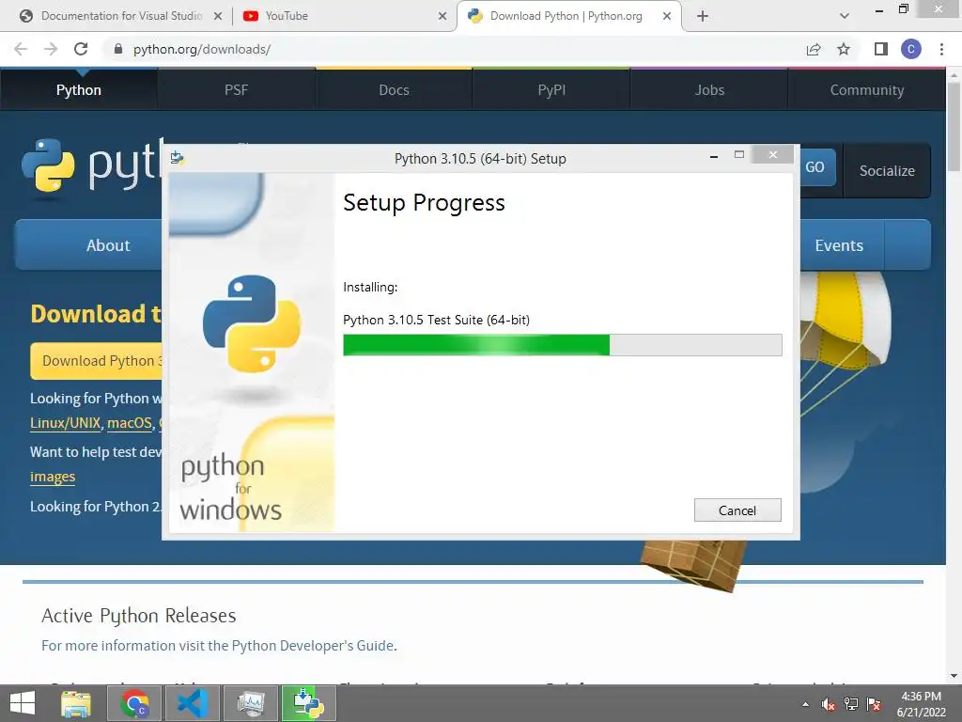962x722 pixels.
Task: Open the PyPI top navigation item
Action: click(x=551, y=89)
